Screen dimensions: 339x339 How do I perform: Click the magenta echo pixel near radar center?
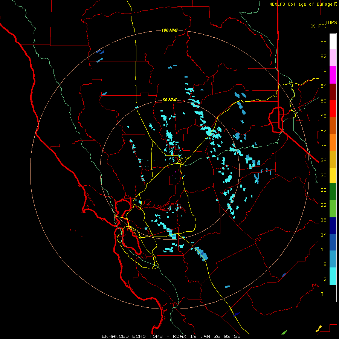175,172
